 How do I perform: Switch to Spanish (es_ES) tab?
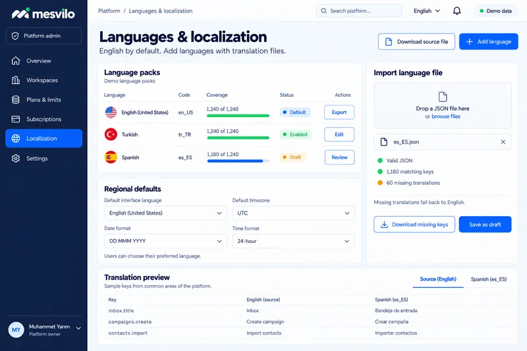489,279
